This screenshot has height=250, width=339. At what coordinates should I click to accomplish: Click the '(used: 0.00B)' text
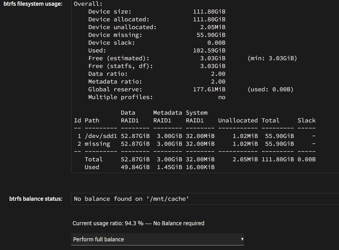pyautogui.click(x=270, y=90)
